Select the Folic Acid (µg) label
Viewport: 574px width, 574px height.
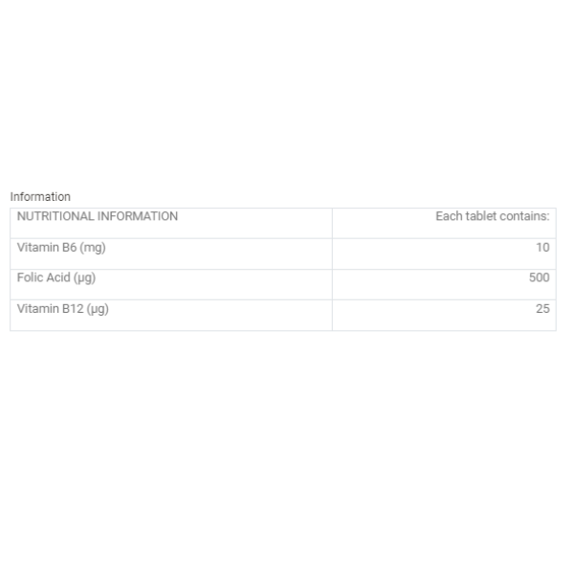56,278
